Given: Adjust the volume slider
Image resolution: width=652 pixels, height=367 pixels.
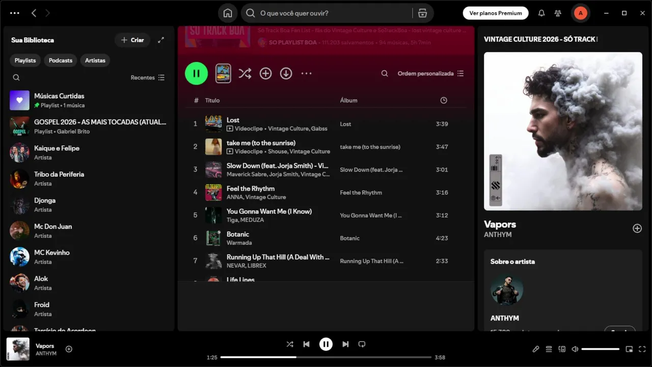Looking at the screenshot, I should pos(600,349).
